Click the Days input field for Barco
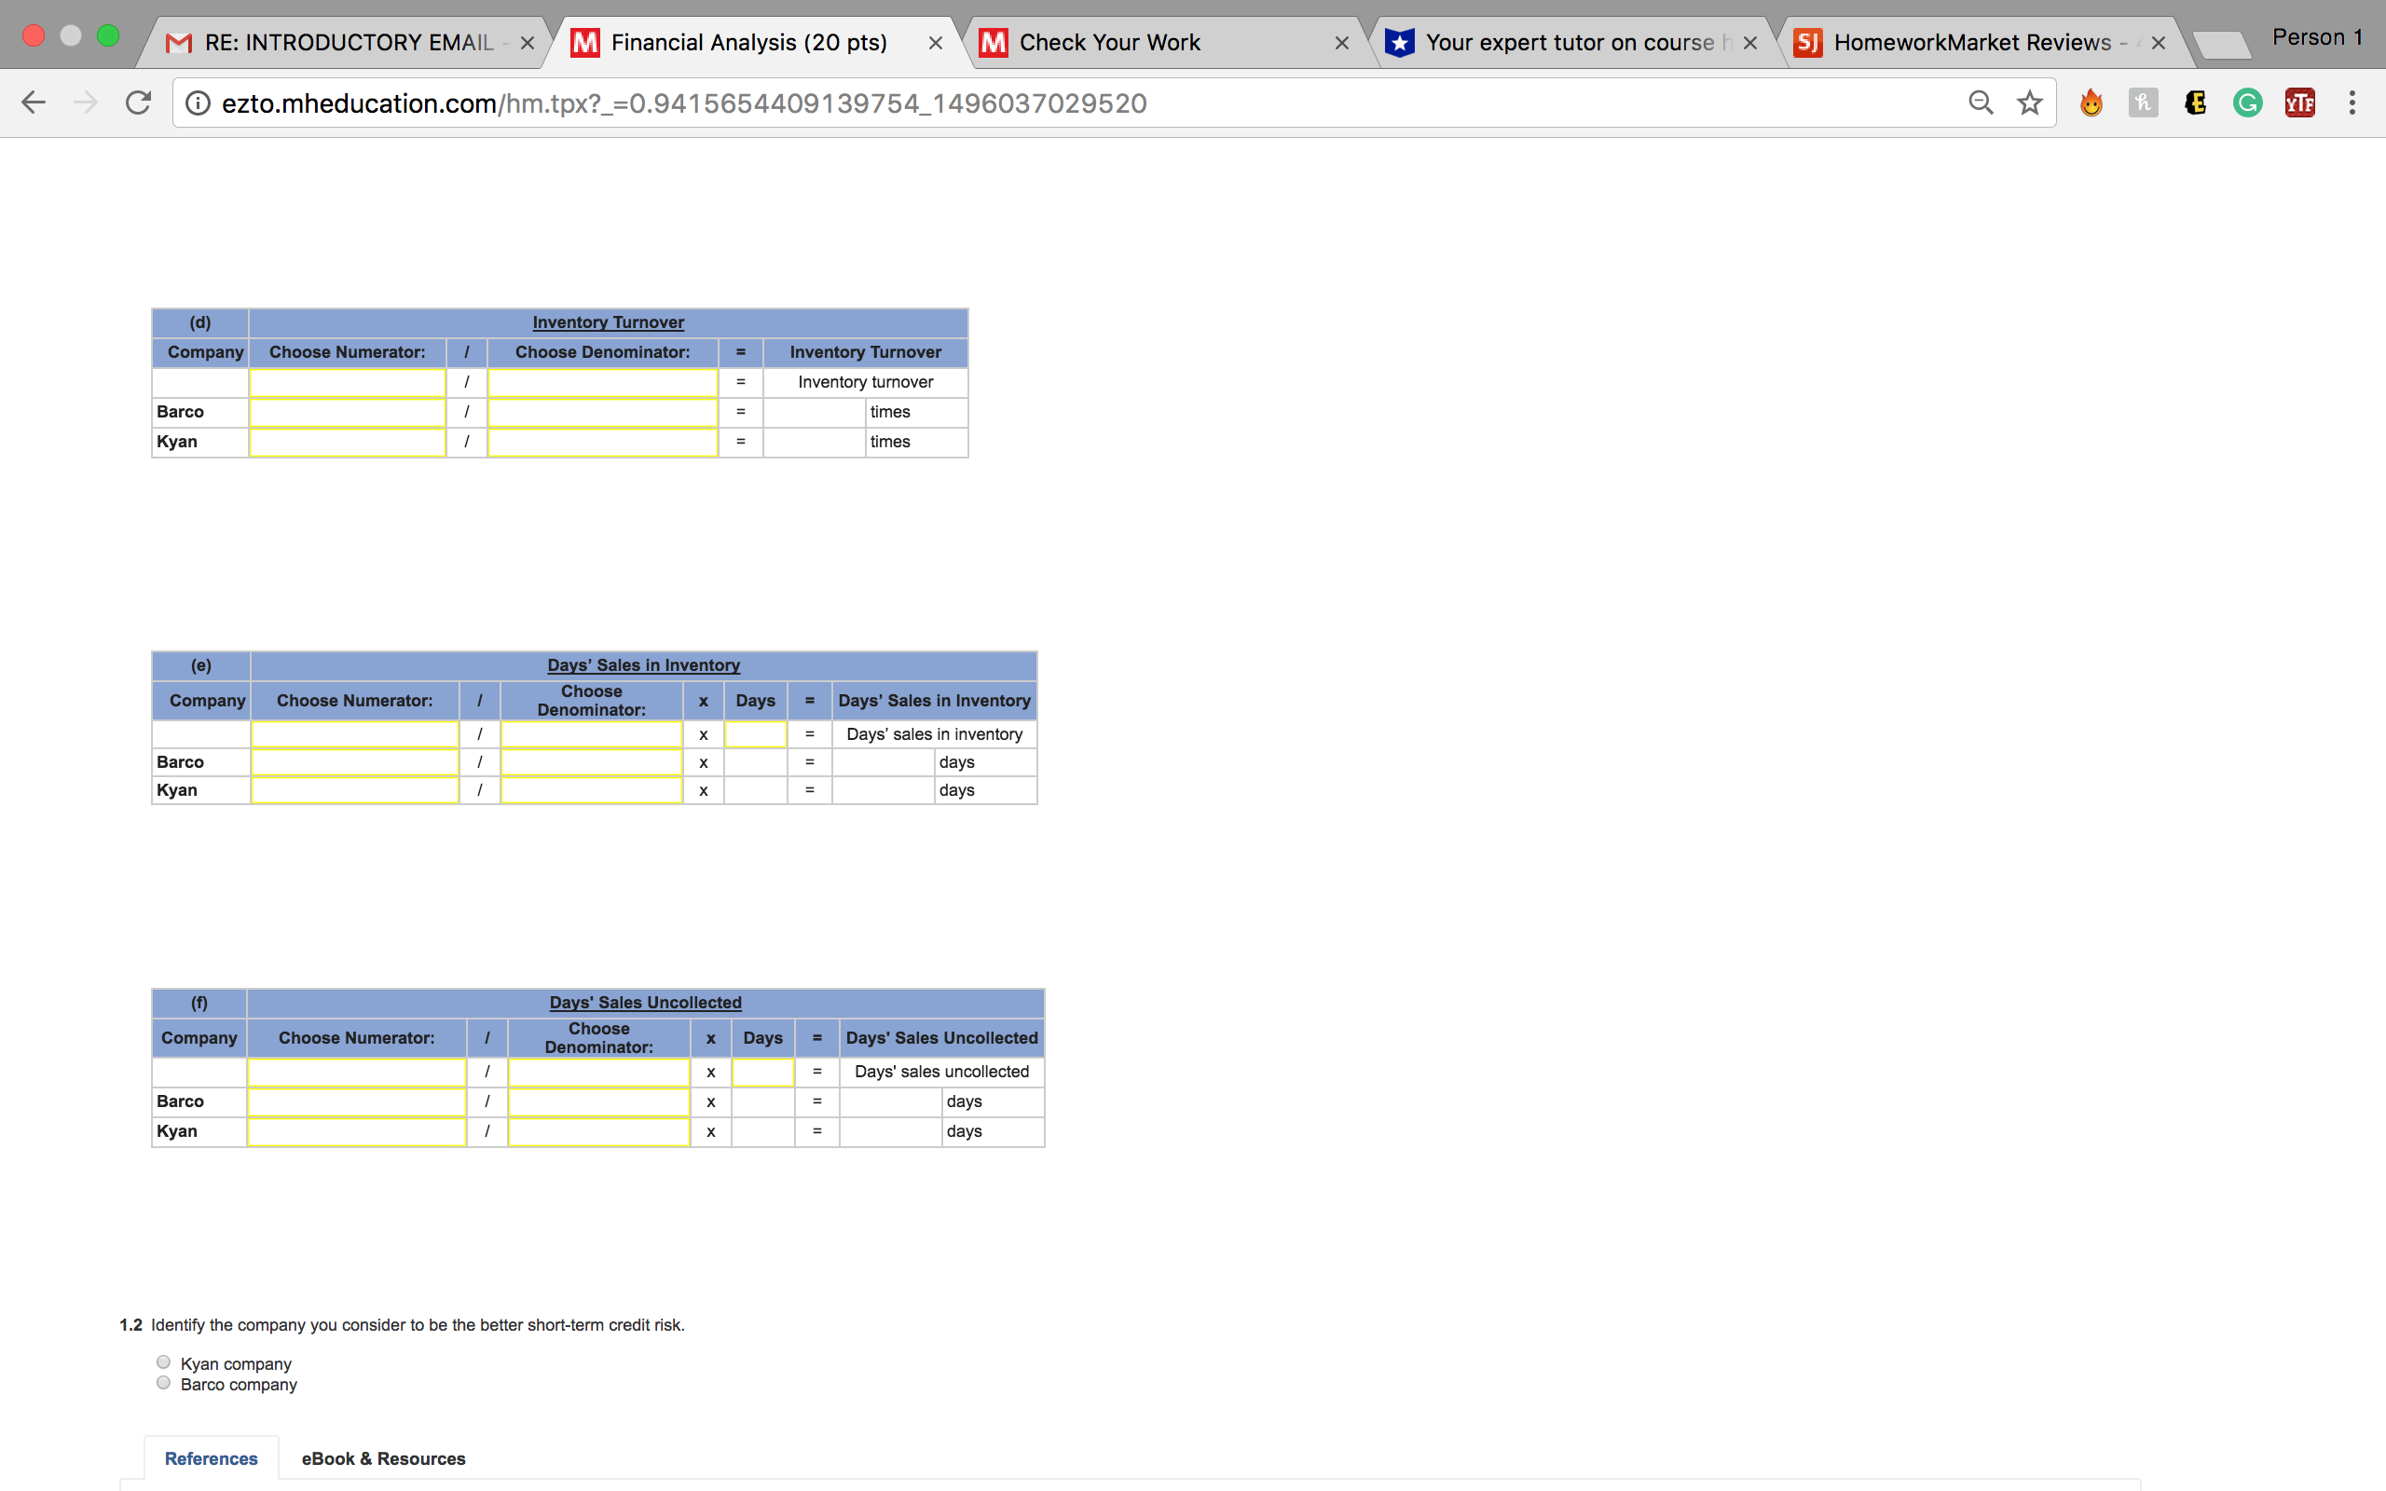This screenshot has width=2386, height=1491. [x=755, y=761]
